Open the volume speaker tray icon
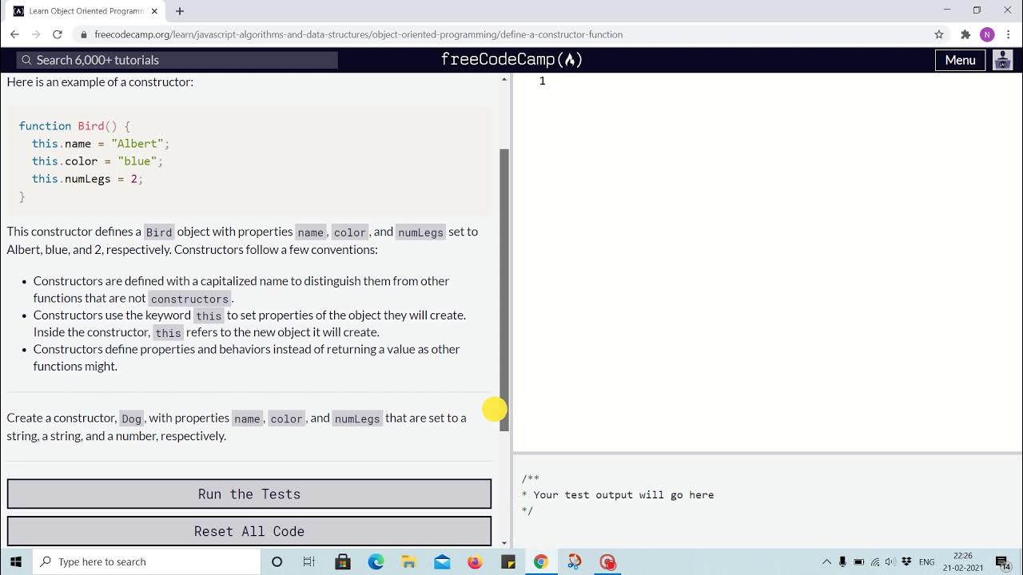This screenshot has width=1023, height=575. 890,561
